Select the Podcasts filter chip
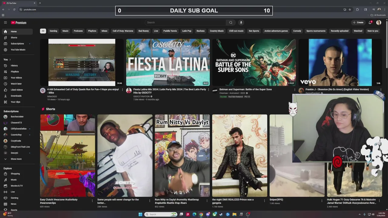Viewport: 388px width, 218px height. point(78,31)
